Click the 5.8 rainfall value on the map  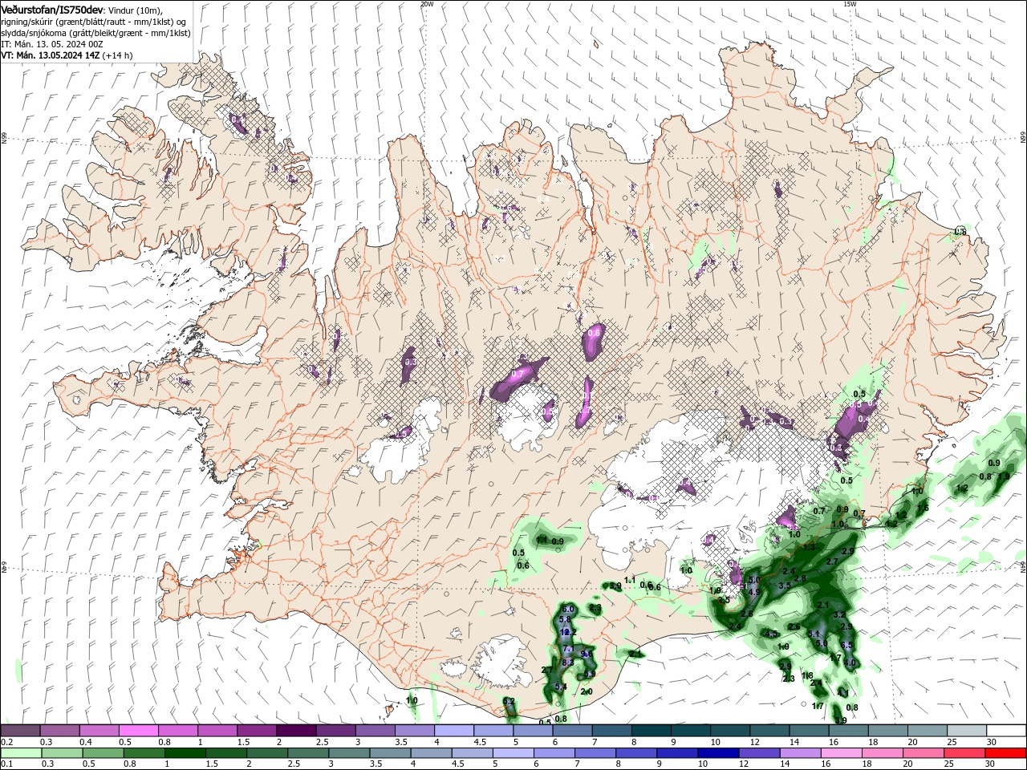point(564,619)
